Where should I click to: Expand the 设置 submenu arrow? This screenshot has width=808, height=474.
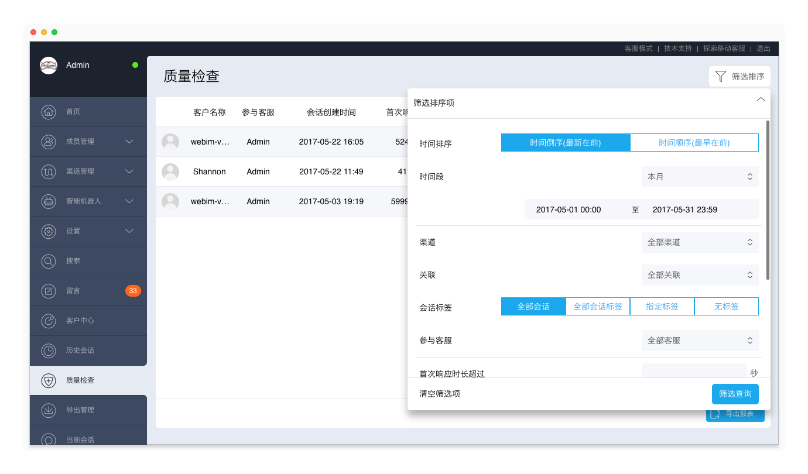click(130, 231)
